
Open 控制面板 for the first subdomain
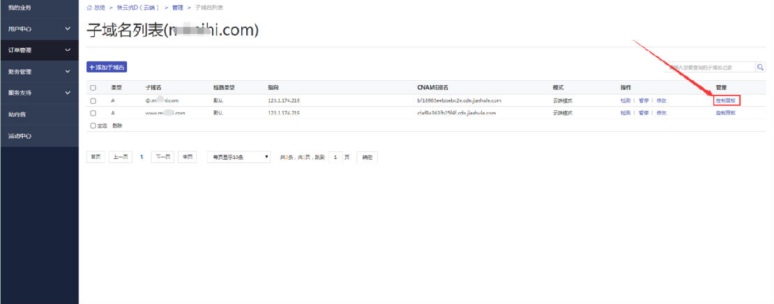pos(725,100)
